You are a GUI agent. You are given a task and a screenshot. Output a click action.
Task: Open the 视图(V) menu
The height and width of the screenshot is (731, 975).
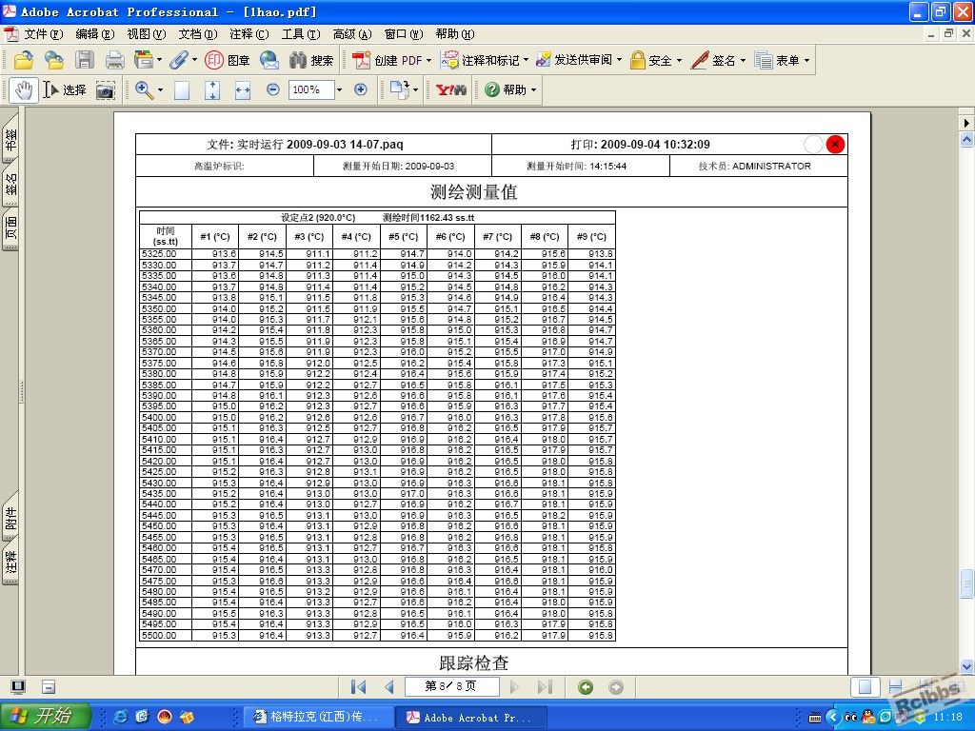point(147,34)
